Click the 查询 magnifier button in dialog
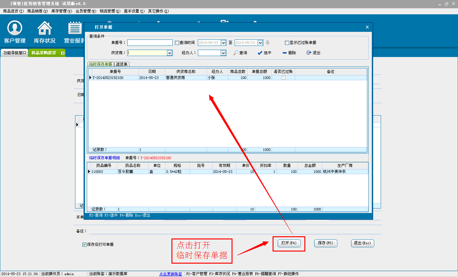 click(240, 53)
